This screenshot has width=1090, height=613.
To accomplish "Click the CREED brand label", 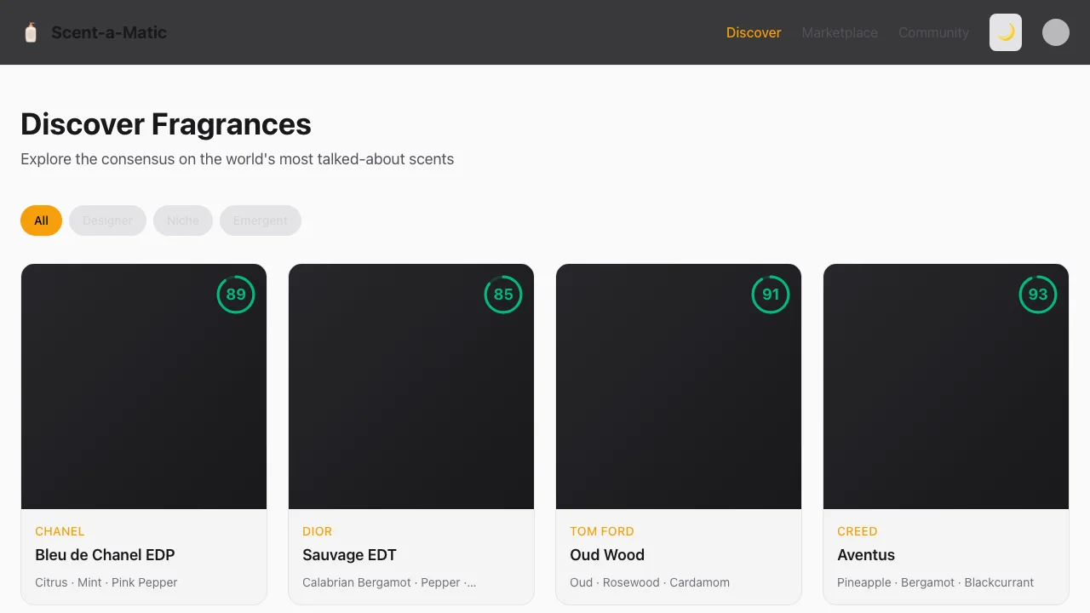I will (x=857, y=531).
